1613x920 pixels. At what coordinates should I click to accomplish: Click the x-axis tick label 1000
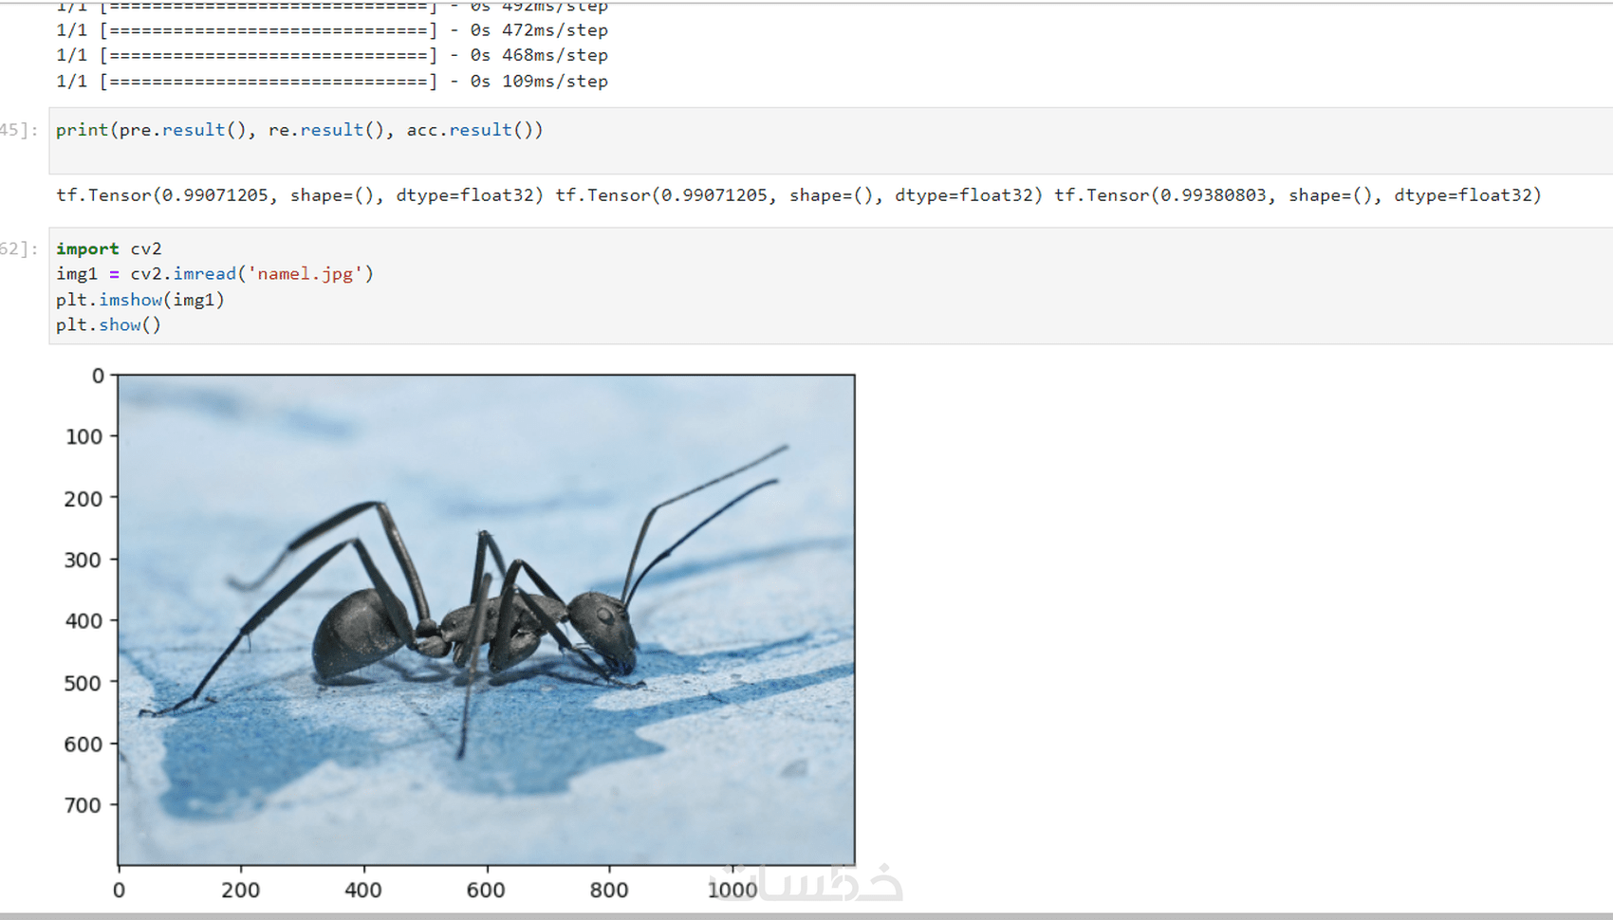pos(732,890)
